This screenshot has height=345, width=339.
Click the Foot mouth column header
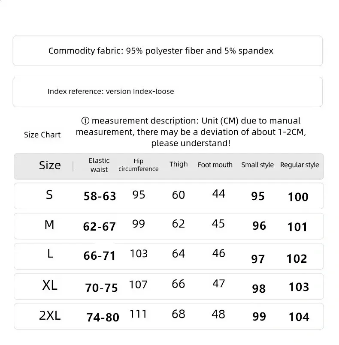click(215, 165)
